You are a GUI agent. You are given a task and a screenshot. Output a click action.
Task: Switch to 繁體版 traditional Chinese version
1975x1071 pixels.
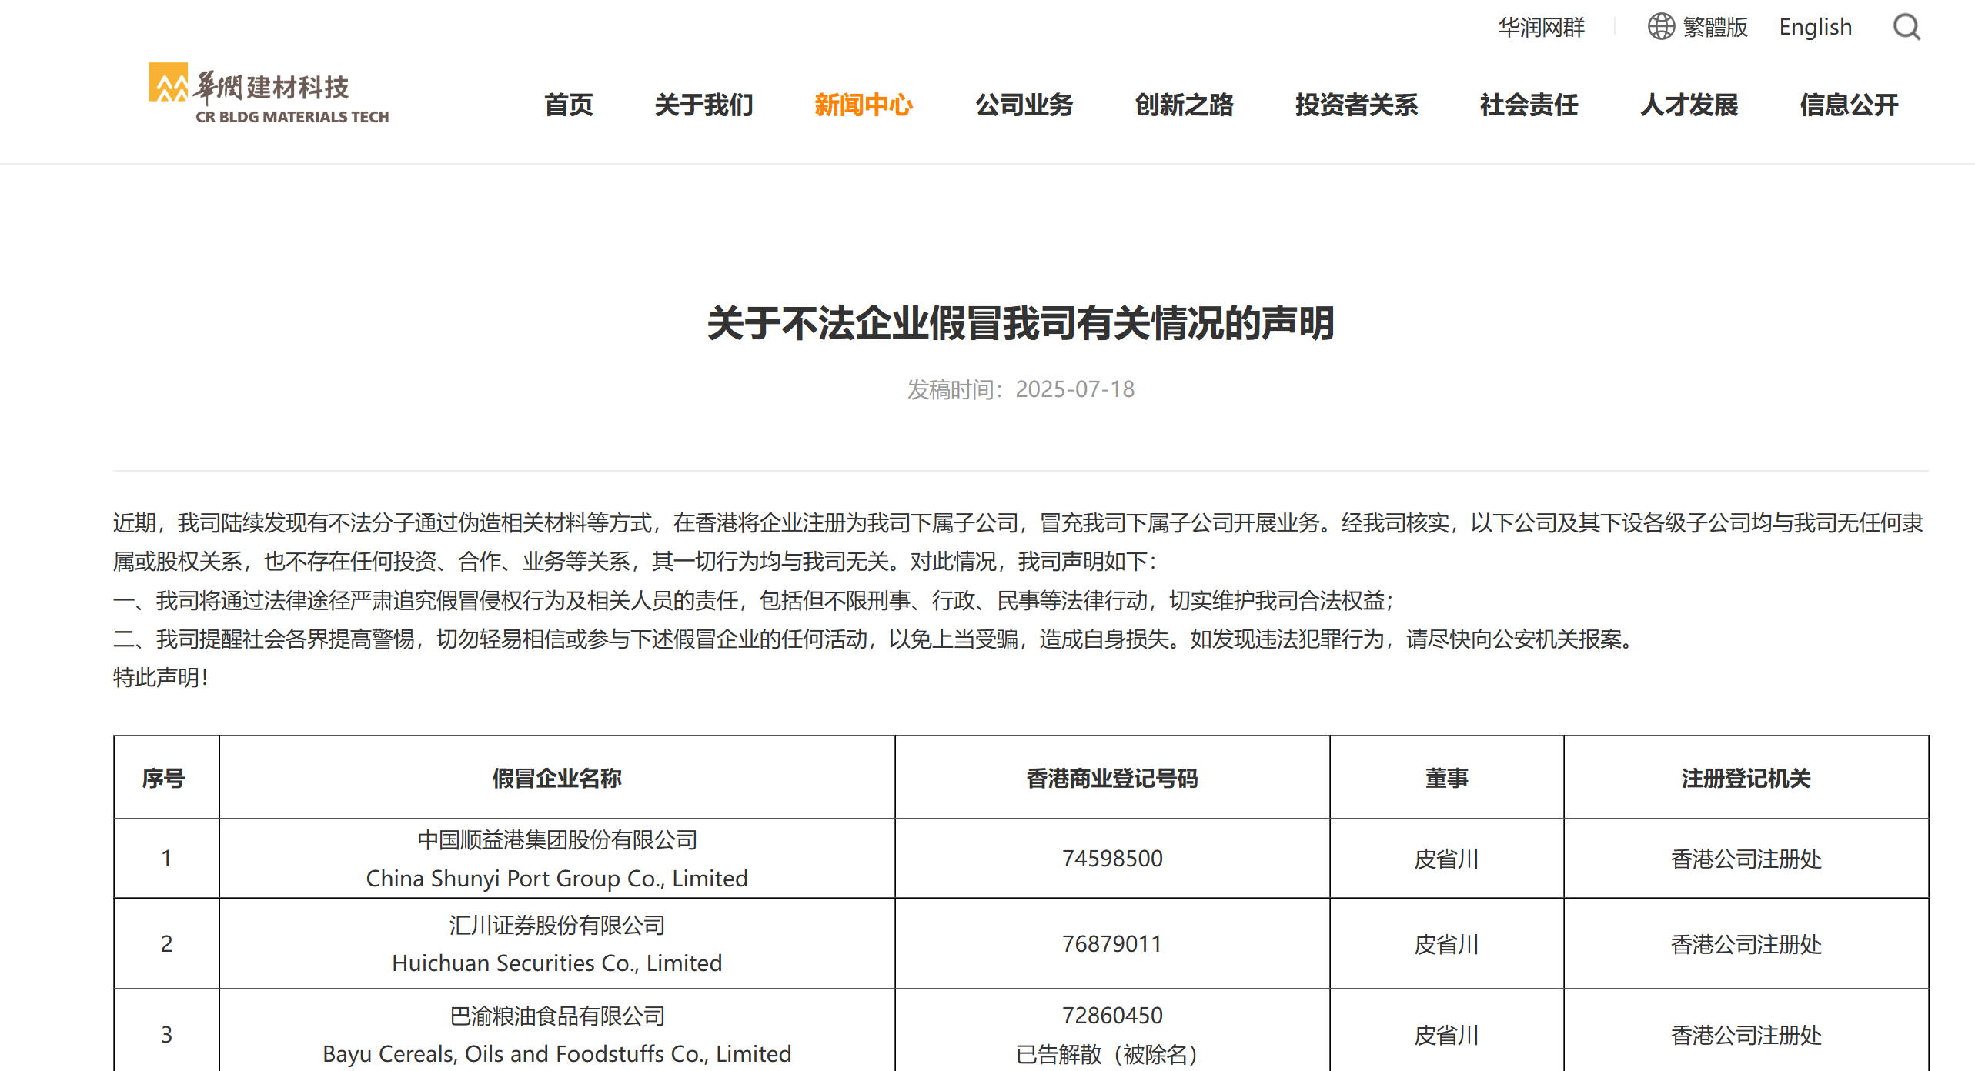click(1714, 28)
